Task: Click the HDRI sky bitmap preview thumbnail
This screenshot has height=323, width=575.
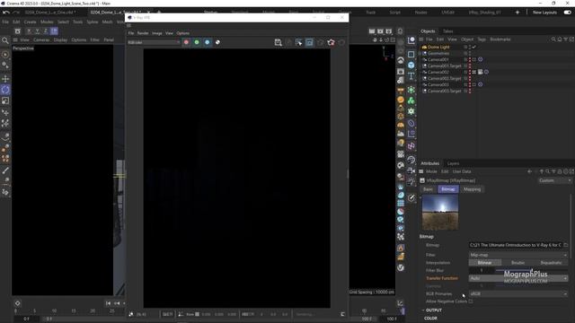Action: point(440,213)
